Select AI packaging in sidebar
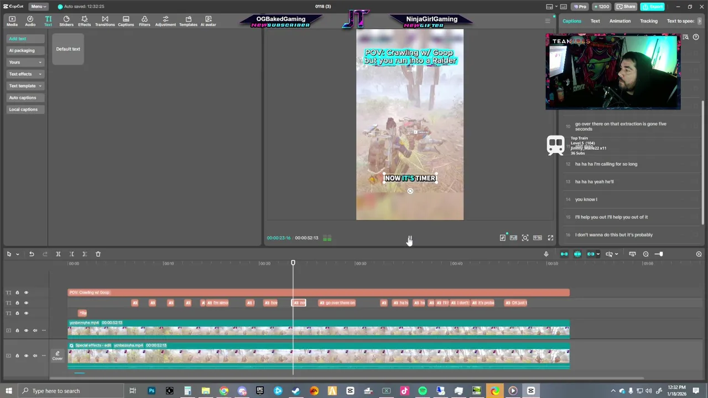 (25, 50)
